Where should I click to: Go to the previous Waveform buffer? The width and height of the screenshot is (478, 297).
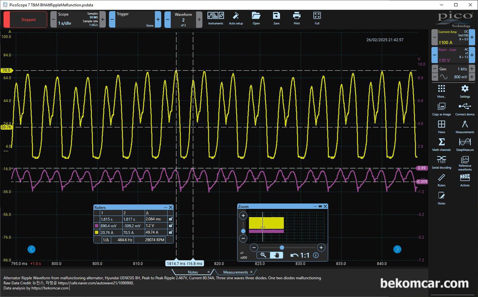pos(168,19)
